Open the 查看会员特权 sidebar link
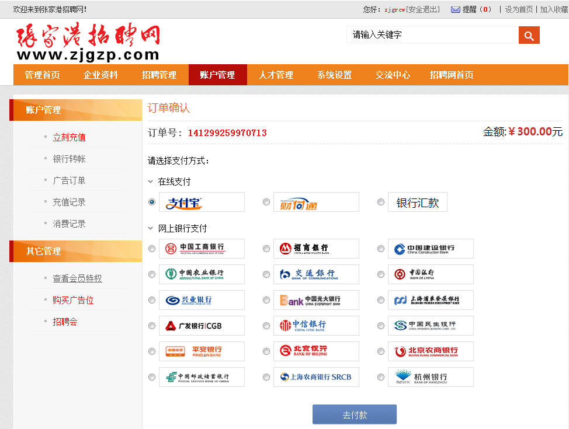The image size is (569, 429). coord(77,278)
